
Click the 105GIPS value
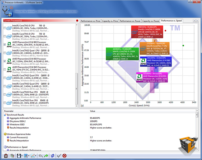pos(94,121)
